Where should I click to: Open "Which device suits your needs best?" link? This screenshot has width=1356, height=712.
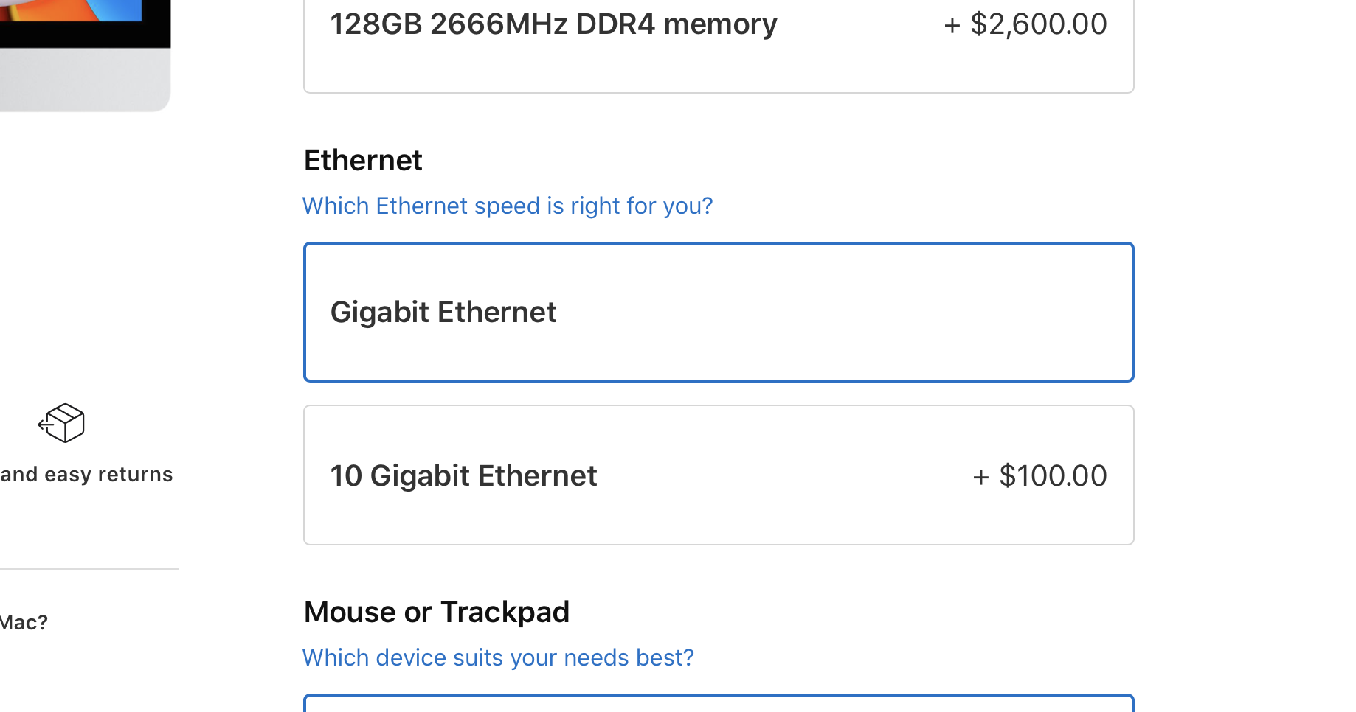click(x=498, y=657)
